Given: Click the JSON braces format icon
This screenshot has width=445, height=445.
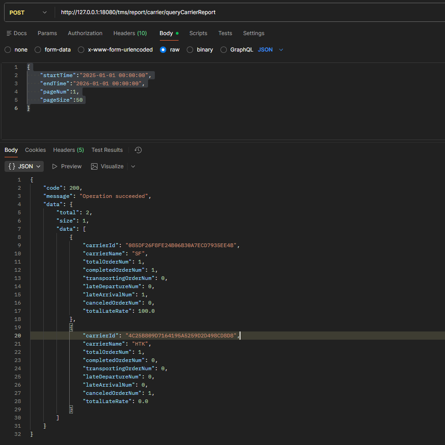Looking at the screenshot, I should [x=12, y=166].
